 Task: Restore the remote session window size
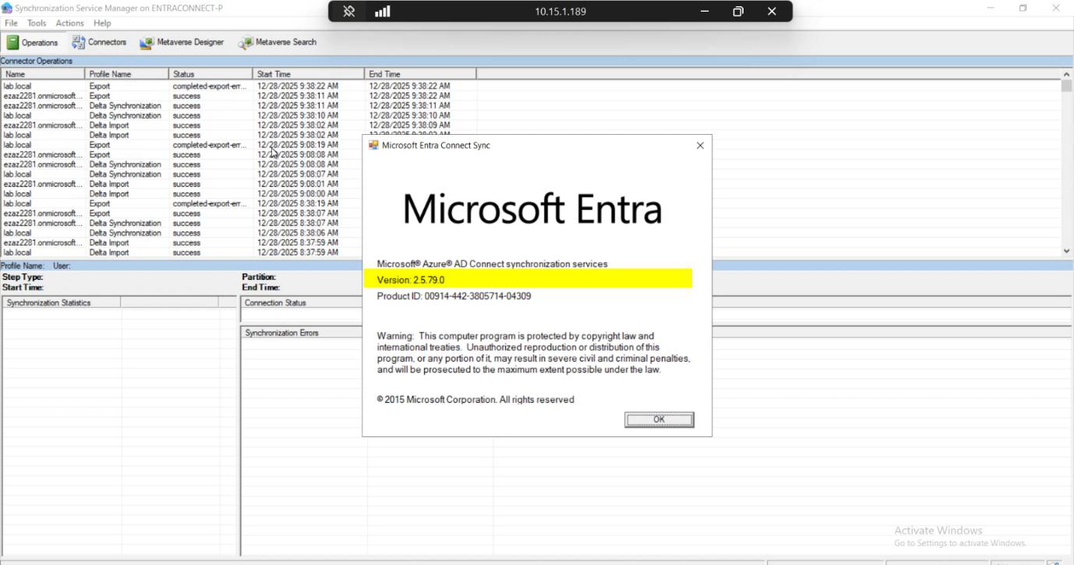coord(738,12)
